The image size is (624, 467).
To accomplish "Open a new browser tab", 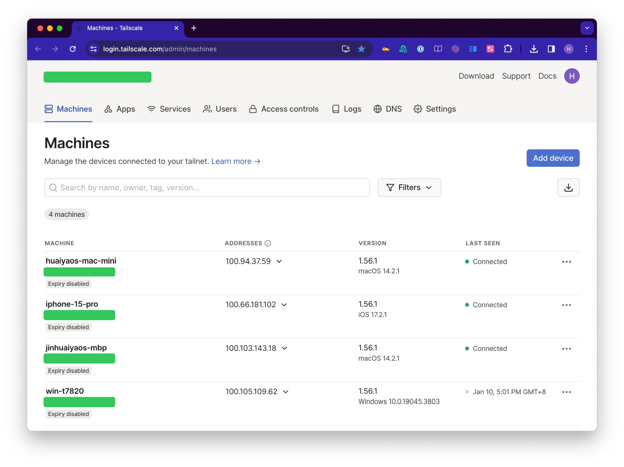I will point(194,28).
